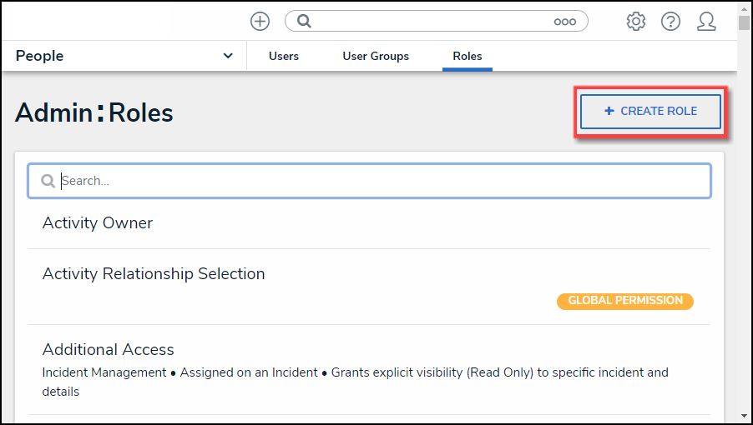Open the Activity Relationship Selection role
Viewport: 753px width, 425px height.
click(x=154, y=274)
